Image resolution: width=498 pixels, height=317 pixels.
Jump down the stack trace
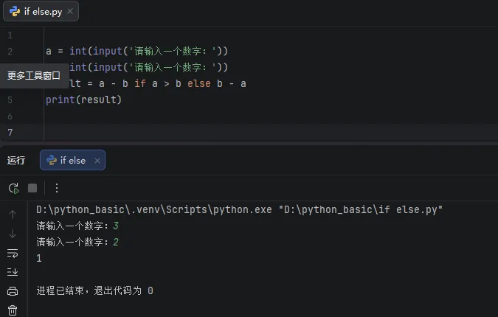[13, 234]
